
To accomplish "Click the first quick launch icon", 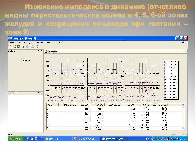I will point(28,139).
